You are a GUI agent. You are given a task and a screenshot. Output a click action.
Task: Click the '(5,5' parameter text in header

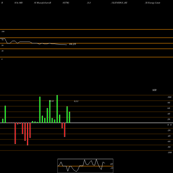click(89, 3)
